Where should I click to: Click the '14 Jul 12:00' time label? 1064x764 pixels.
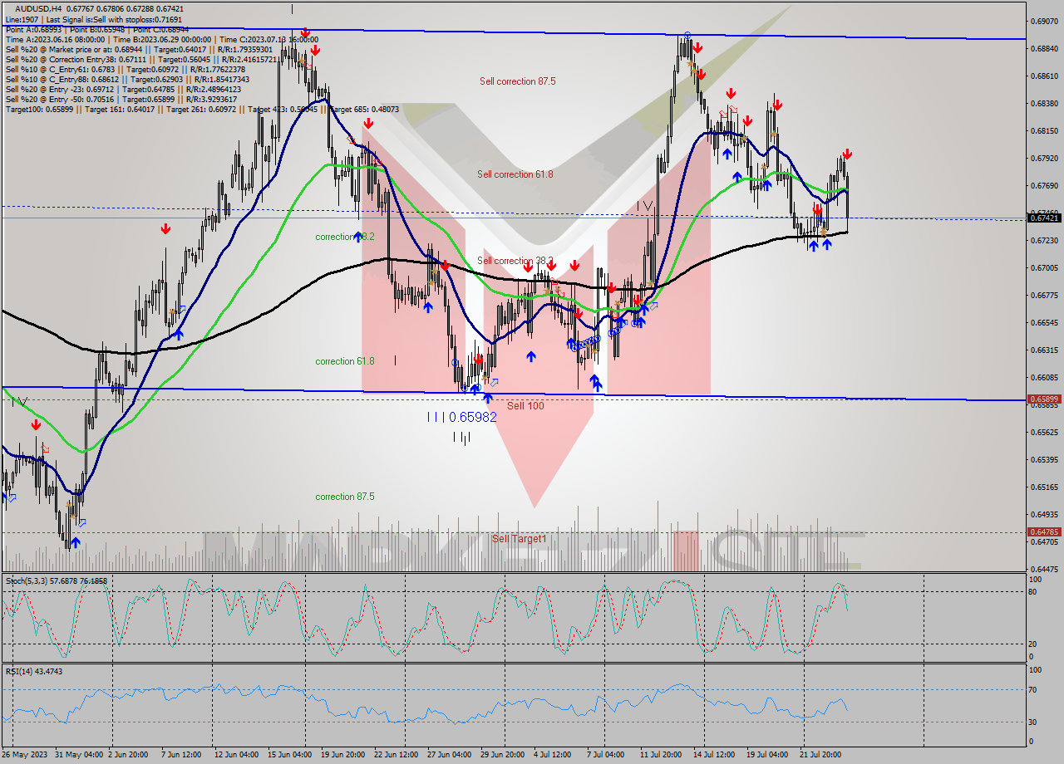(x=714, y=754)
